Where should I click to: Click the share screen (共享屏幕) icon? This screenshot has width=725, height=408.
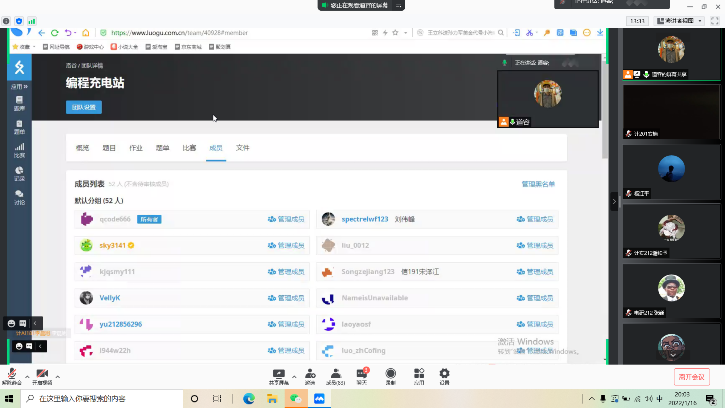pyautogui.click(x=279, y=374)
